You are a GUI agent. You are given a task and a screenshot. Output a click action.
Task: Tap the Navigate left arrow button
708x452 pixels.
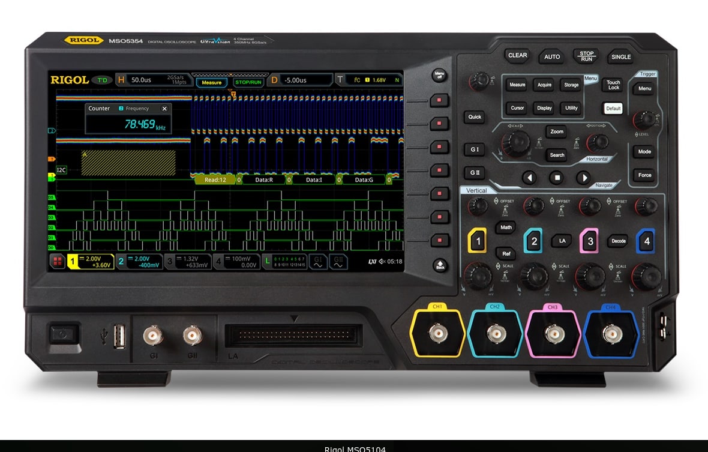tap(530, 178)
